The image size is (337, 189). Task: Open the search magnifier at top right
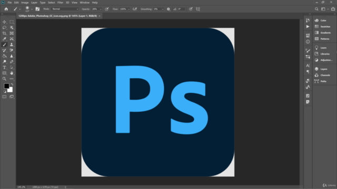coord(316,9)
